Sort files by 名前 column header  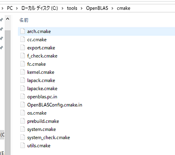(x=24, y=20)
